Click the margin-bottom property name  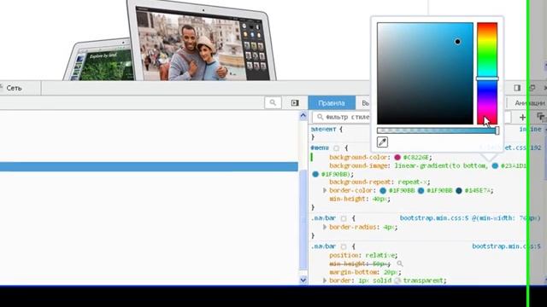(x=354, y=272)
